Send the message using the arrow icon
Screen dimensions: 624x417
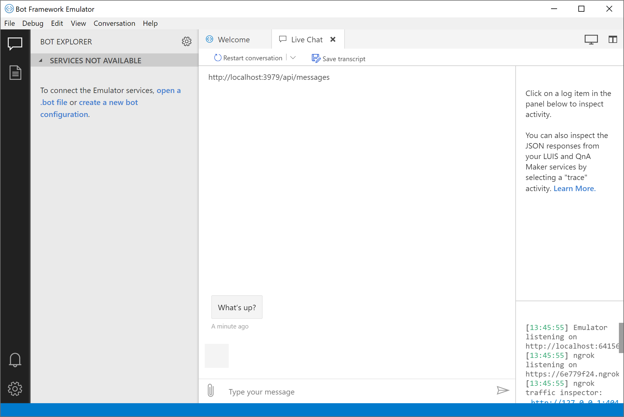point(503,390)
